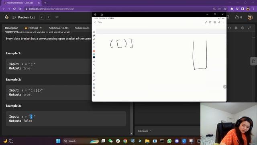Close the Valid Parentheses browser tab
The width and height of the screenshot is (257, 145).
coord(39,3)
